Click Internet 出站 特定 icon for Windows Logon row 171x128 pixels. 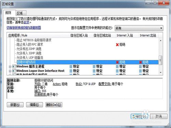coord(141,71)
